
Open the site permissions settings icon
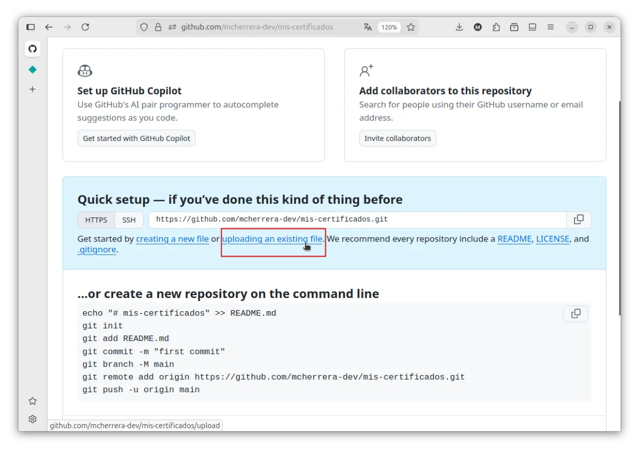[x=172, y=27]
